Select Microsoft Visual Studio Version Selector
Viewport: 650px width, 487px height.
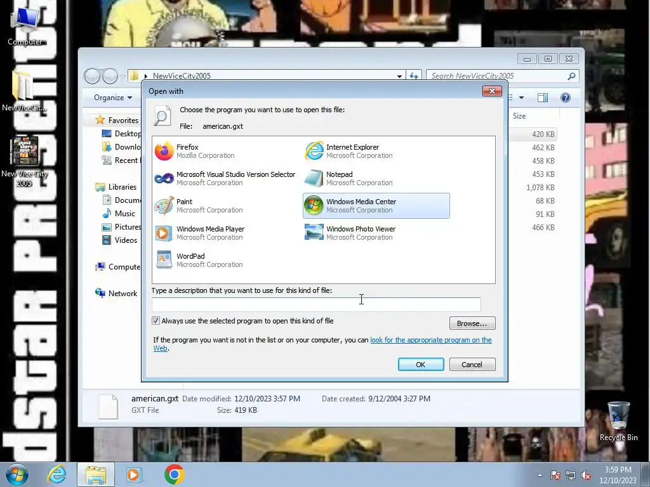tap(225, 178)
